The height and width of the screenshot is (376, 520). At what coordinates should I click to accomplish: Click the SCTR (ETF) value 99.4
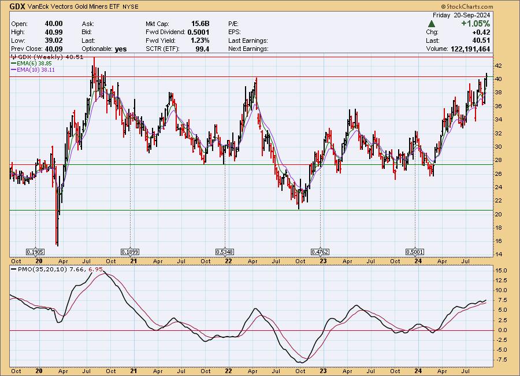point(202,49)
